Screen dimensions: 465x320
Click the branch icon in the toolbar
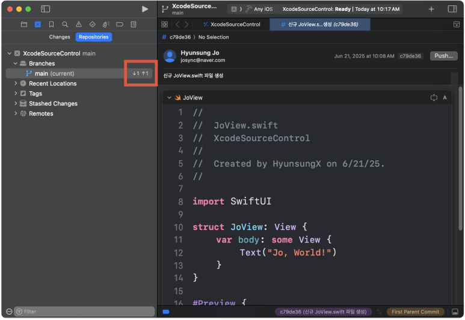[x=165, y=9]
